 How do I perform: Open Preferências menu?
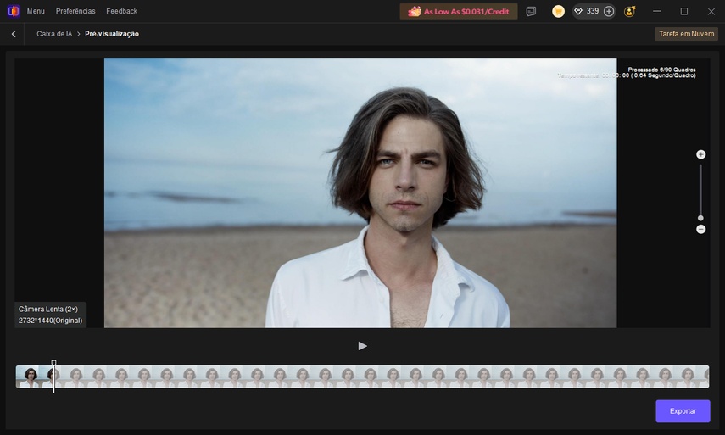(x=75, y=11)
